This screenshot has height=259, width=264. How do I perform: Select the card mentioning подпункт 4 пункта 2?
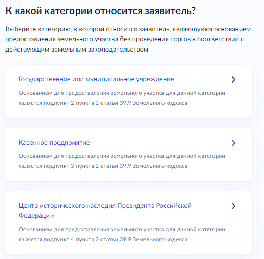pos(129,223)
